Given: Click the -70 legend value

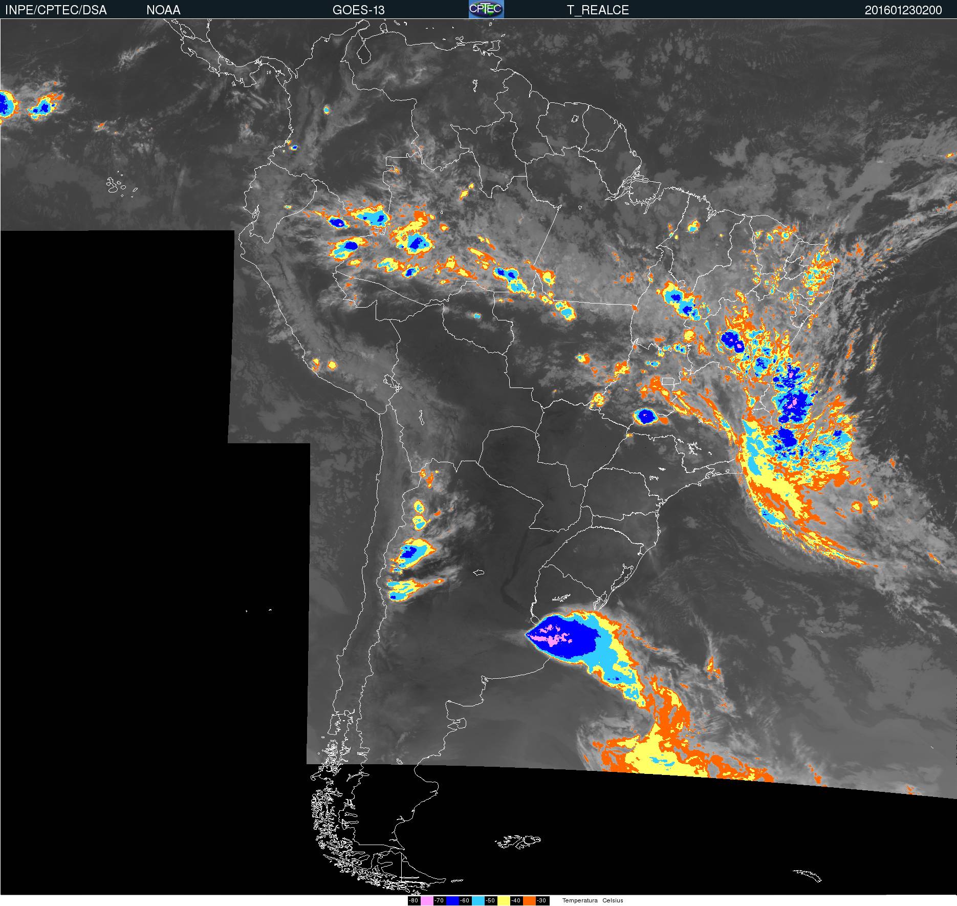Looking at the screenshot, I should point(439,901).
